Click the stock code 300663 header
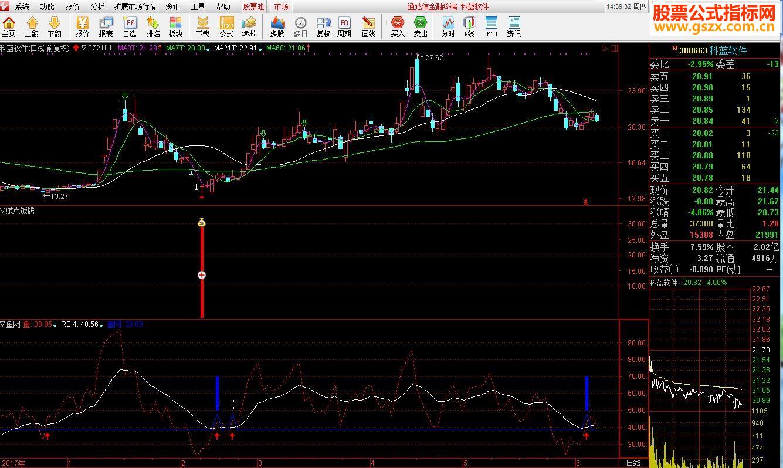The width and height of the screenshot is (783, 468). (x=693, y=50)
